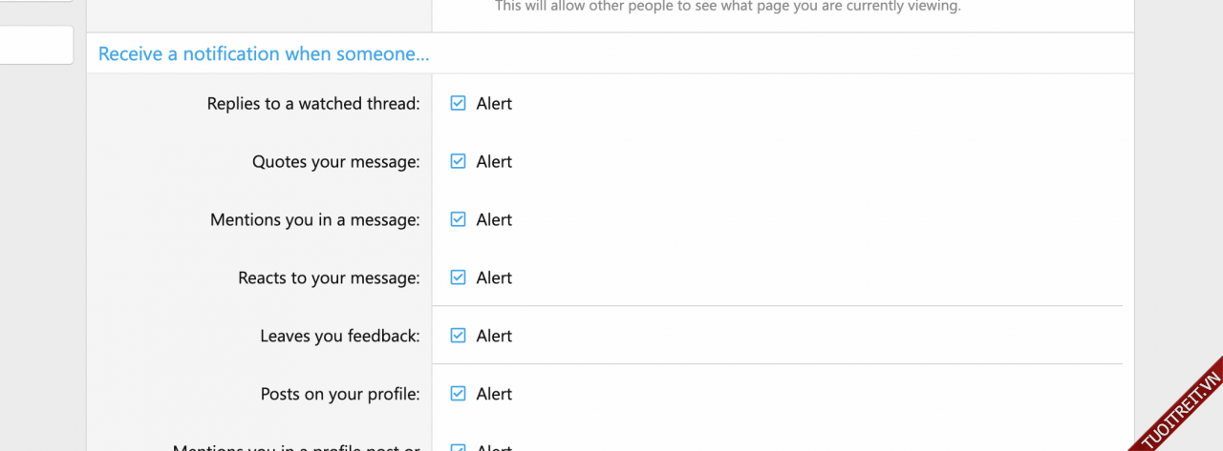1223x451 pixels.
Task: Untick the Reacts to your message checkbox
Action: 458,277
